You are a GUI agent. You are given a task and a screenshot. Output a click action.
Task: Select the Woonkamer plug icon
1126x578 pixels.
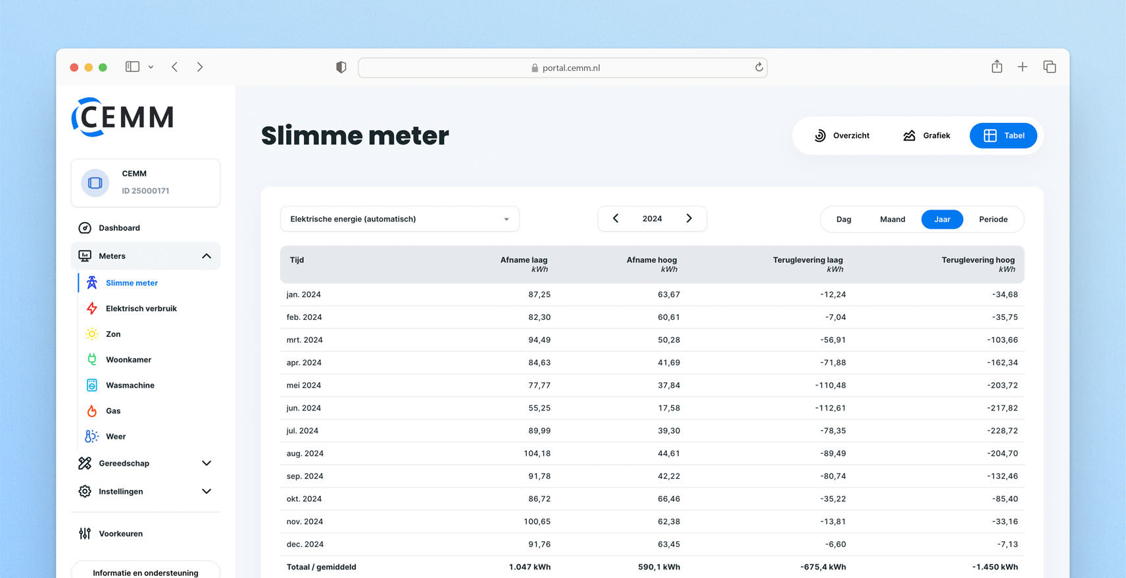tap(92, 360)
